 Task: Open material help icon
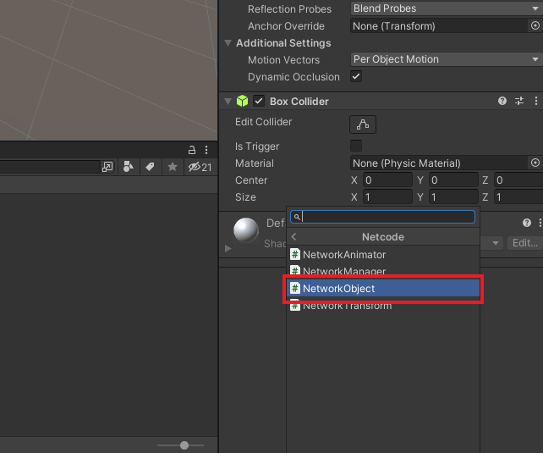coord(527,223)
